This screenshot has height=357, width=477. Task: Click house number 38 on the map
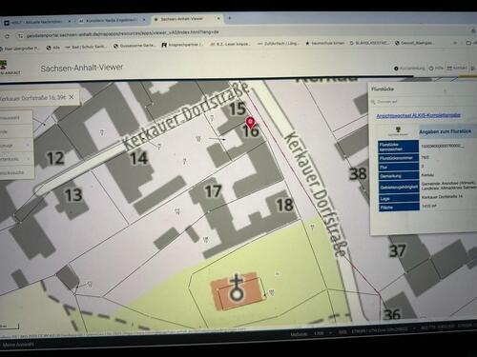tap(358, 173)
